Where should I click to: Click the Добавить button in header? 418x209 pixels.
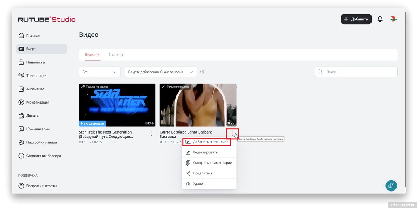point(356,19)
